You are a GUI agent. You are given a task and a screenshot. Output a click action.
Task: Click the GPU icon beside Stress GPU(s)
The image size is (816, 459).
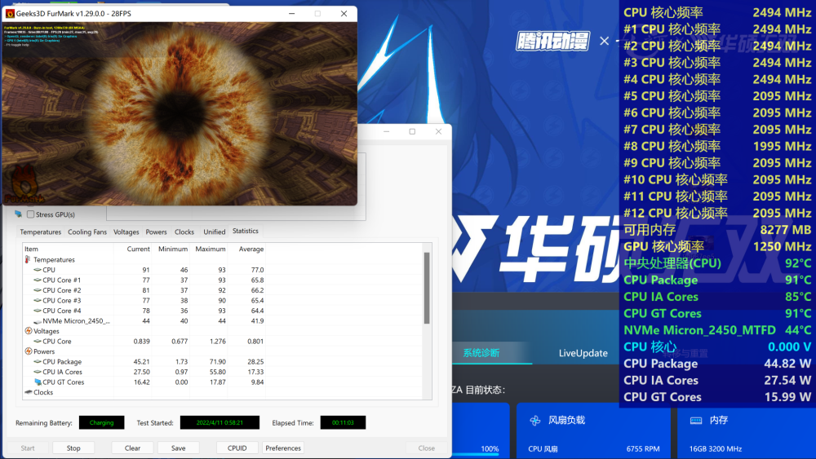(19, 214)
